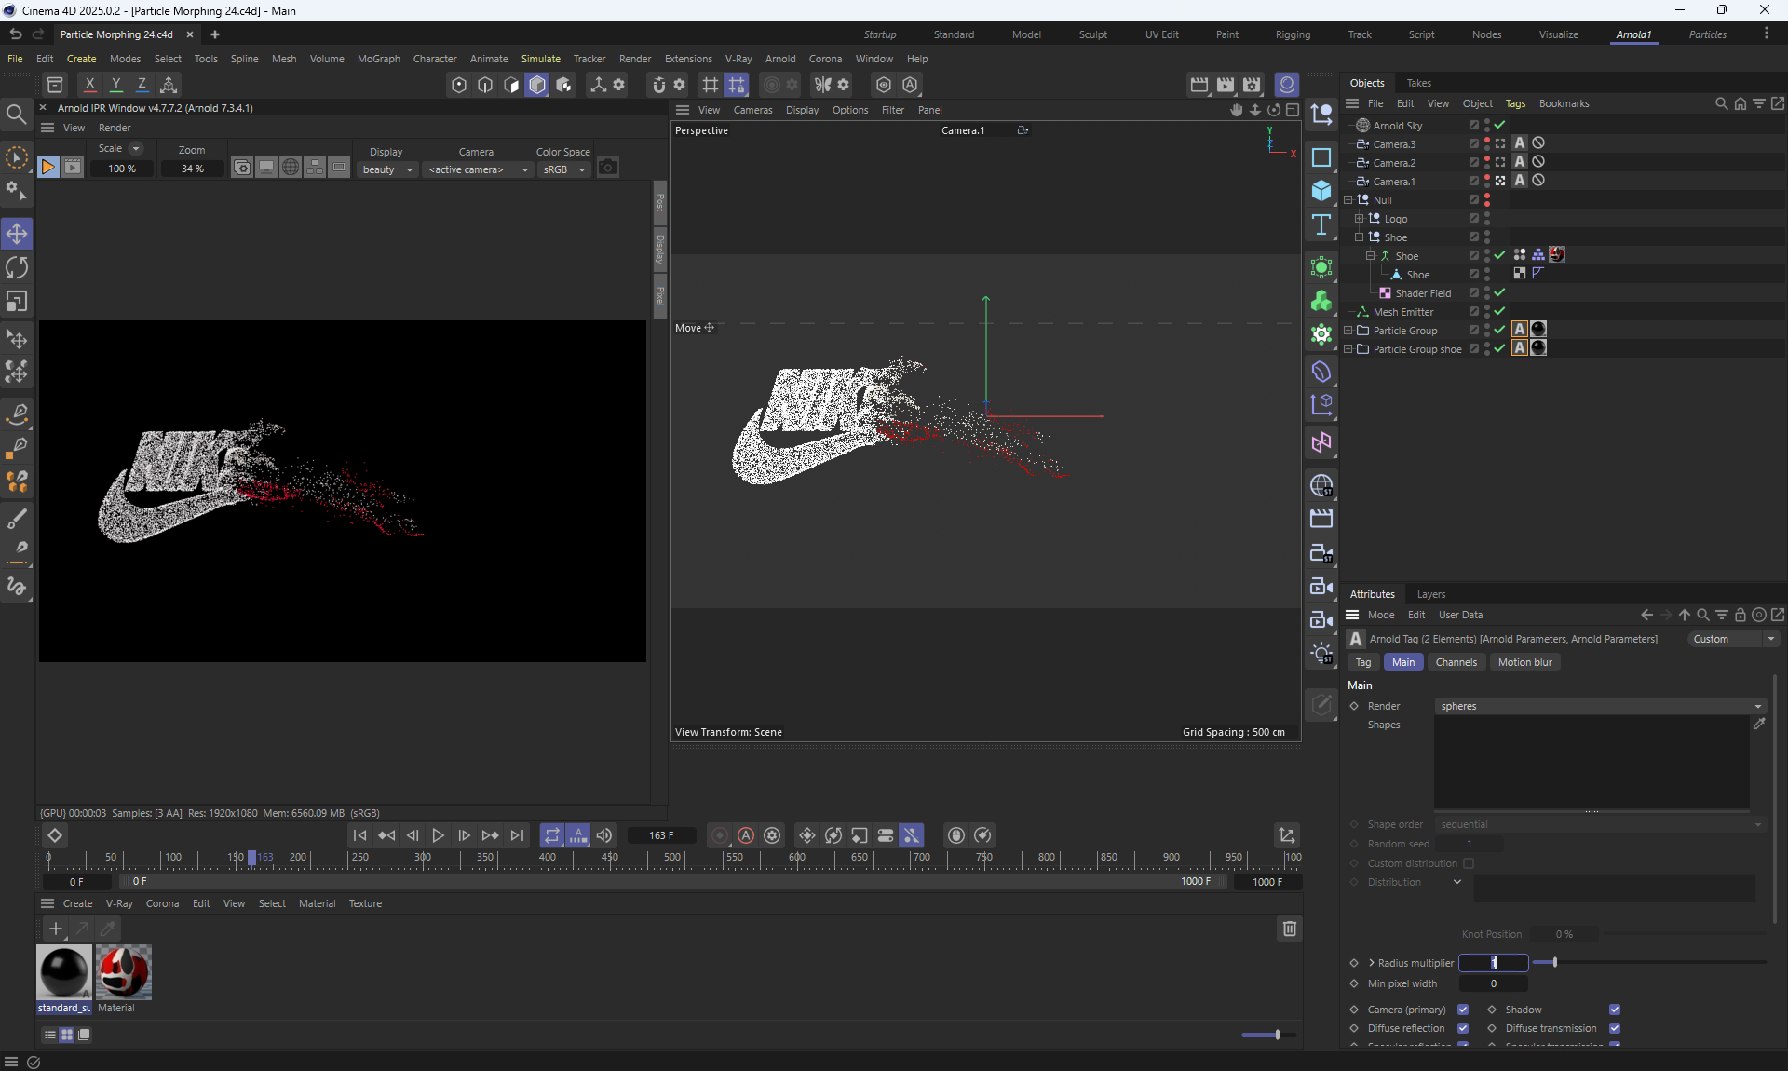The height and width of the screenshot is (1071, 1788).
Task: Click the IPR snapshot camera icon
Action: (608, 168)
